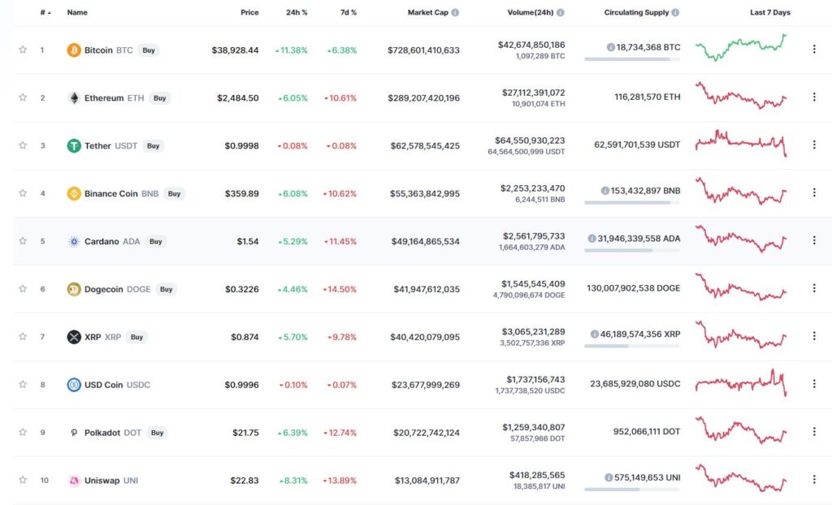
Task: Open the Ethereum coin logo
Action: pos(74,98)
